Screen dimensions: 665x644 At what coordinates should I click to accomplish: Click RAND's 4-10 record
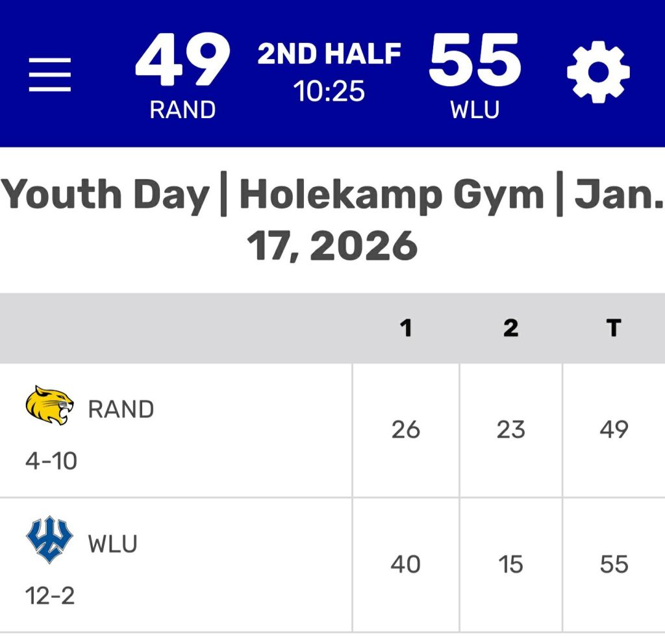pyautogui.click(x=51, y=461)
